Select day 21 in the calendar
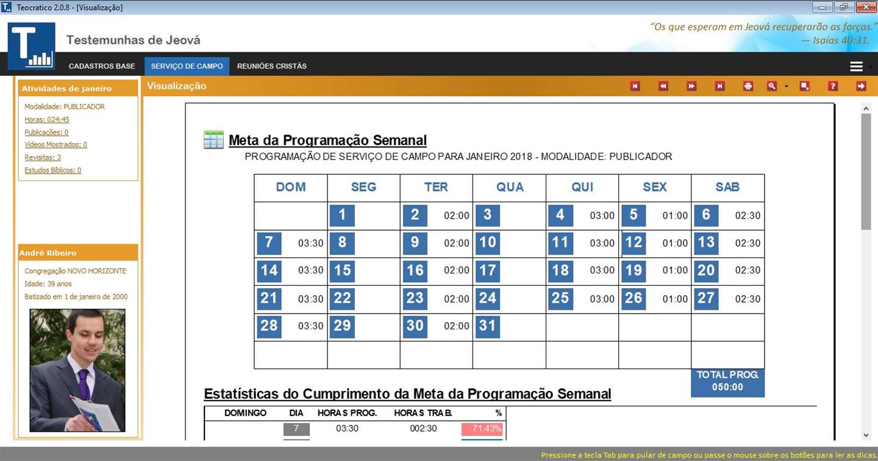Image resolution: width=878 pixels, height=461 pixels. point(269,299)
